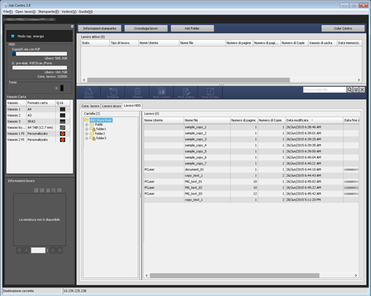The height and width of the screenshot is (296, 371).
Task: Click double-chevron advanced search icon
Action: [x=356, y=89]
